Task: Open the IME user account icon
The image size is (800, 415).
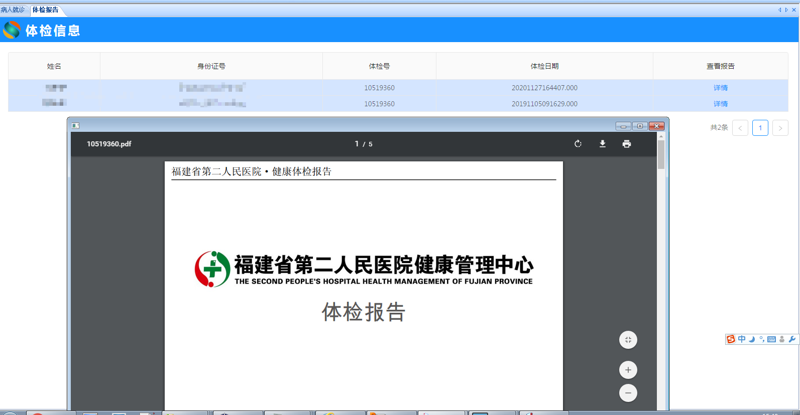Action: [x=782, y=339]
